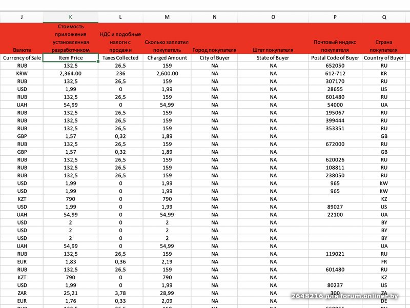Click the red Валюта header cell
The image size is (410, 308).
22,38
